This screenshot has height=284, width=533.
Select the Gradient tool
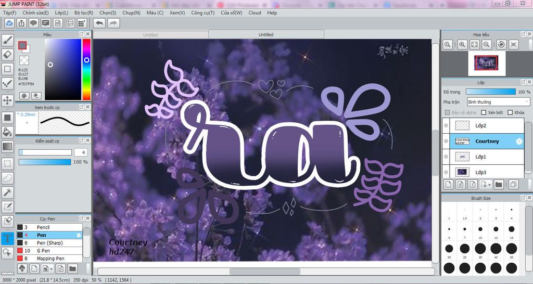coord(7,146)
